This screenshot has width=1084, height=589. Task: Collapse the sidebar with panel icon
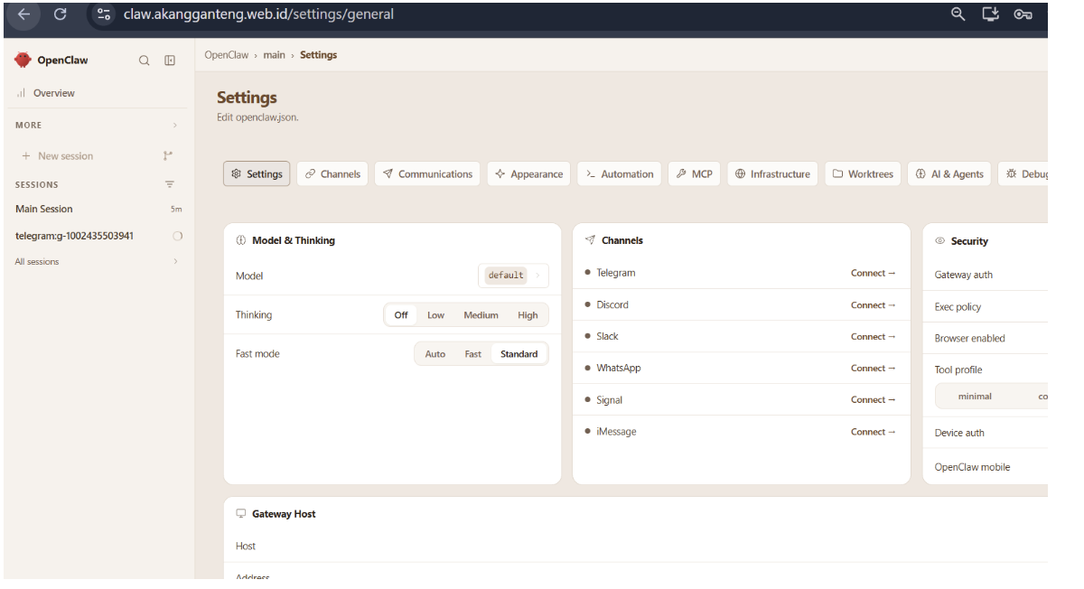(170, 61)
